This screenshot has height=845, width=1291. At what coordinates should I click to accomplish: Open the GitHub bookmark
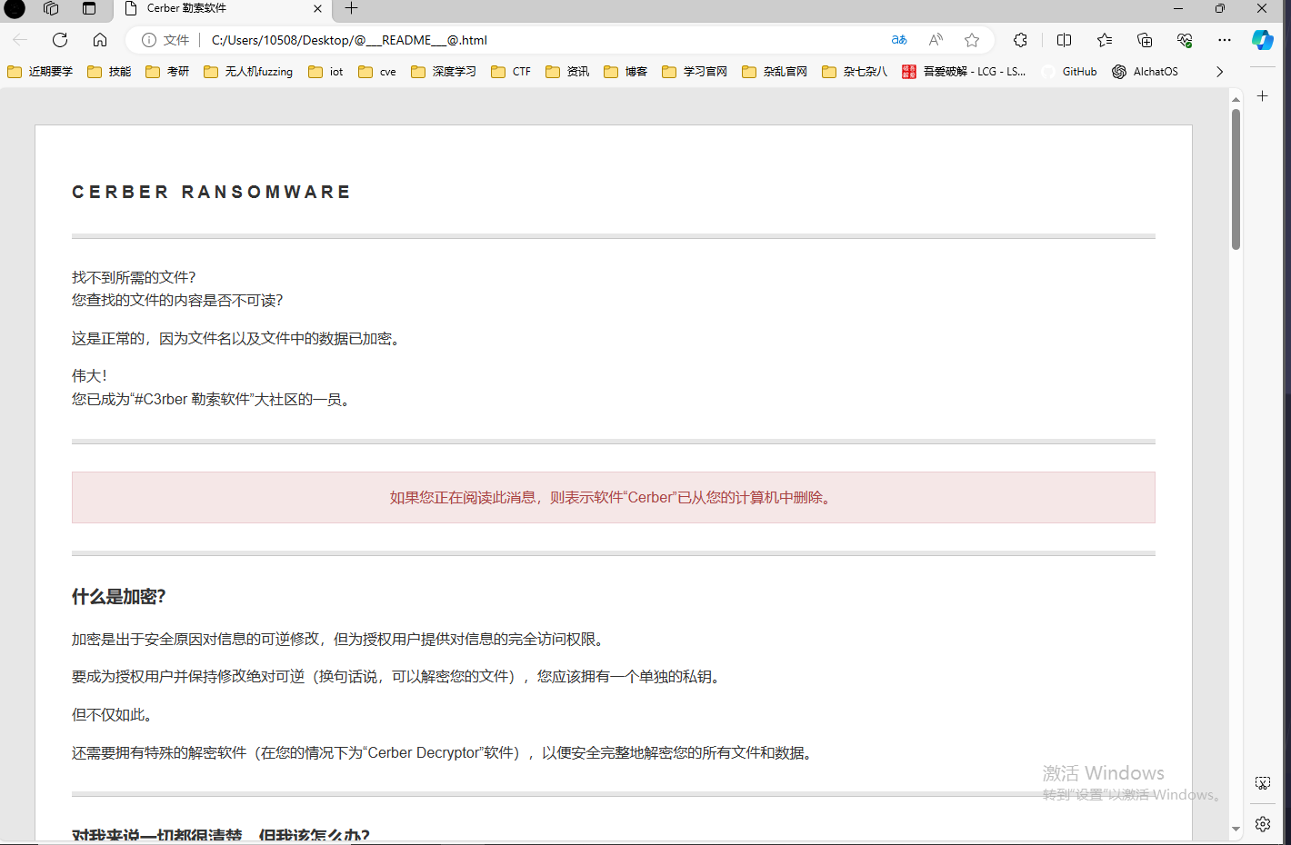(x=1069, y=72)
